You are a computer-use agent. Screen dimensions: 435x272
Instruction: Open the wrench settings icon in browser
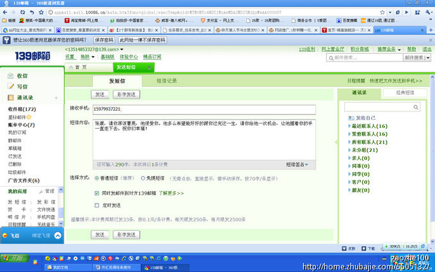click(x=429, y=12)
